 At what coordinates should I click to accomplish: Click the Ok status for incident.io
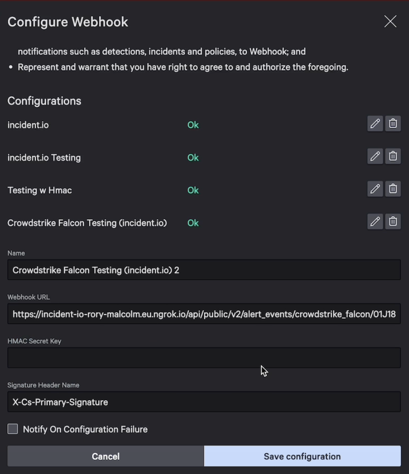coord(193,125)
